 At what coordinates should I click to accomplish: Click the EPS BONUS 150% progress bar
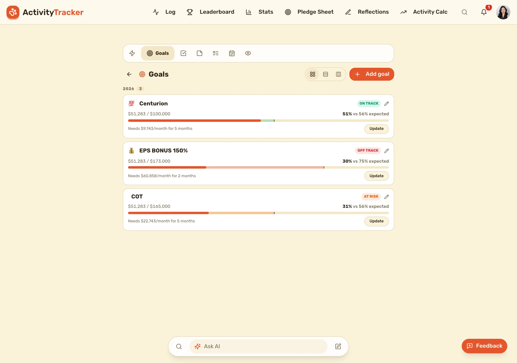258,168
